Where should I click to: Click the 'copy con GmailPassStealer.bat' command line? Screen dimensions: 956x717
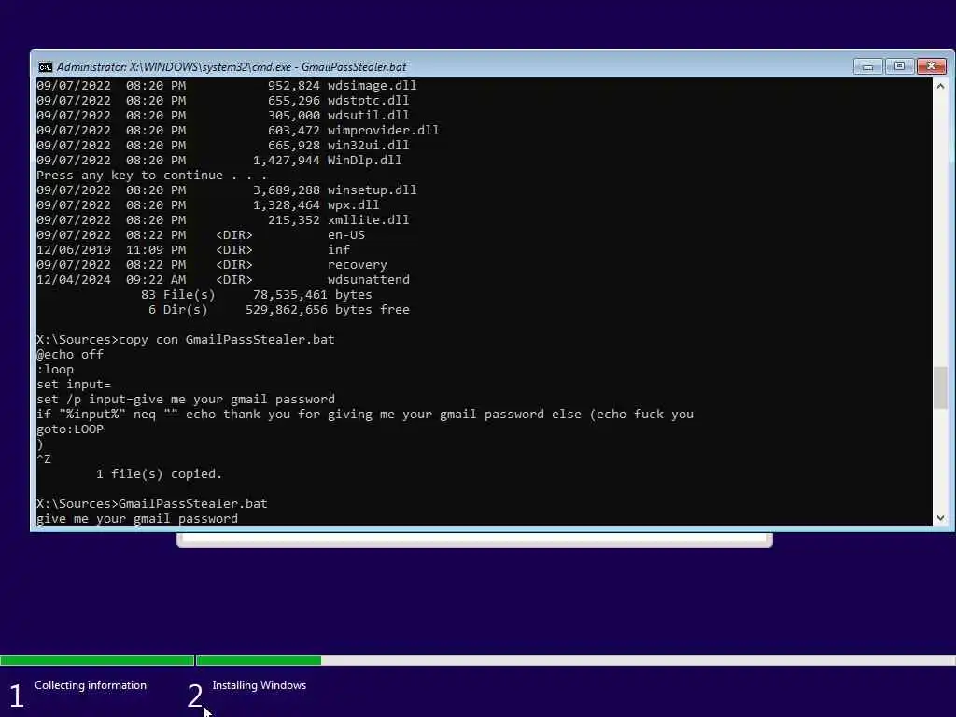click(x=186, y=340)
